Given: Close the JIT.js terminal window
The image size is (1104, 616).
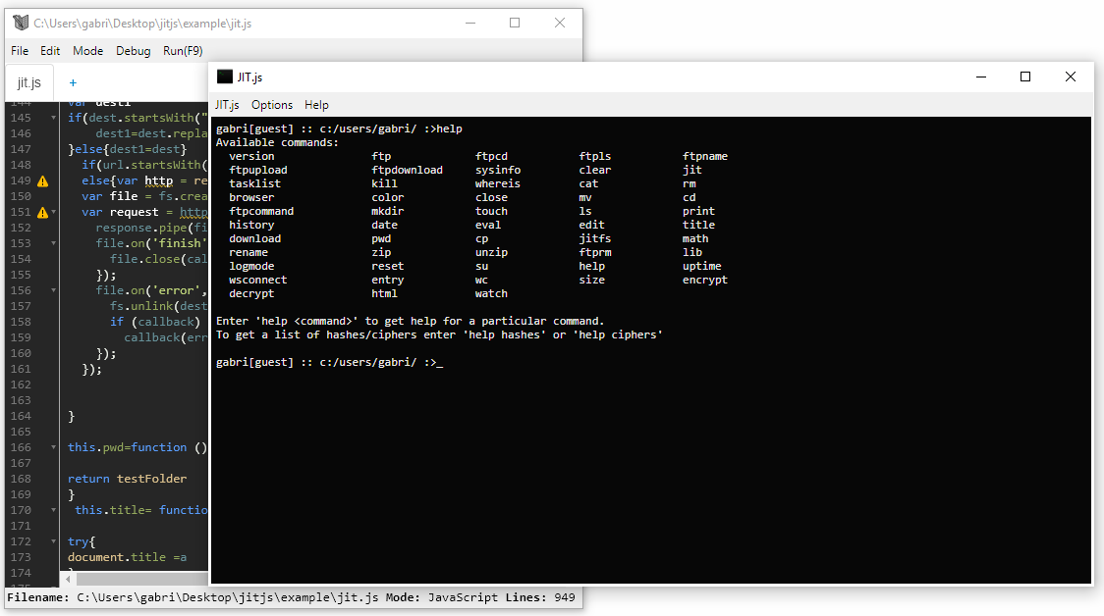Looking at the screenshot, I should point(1071,77).
